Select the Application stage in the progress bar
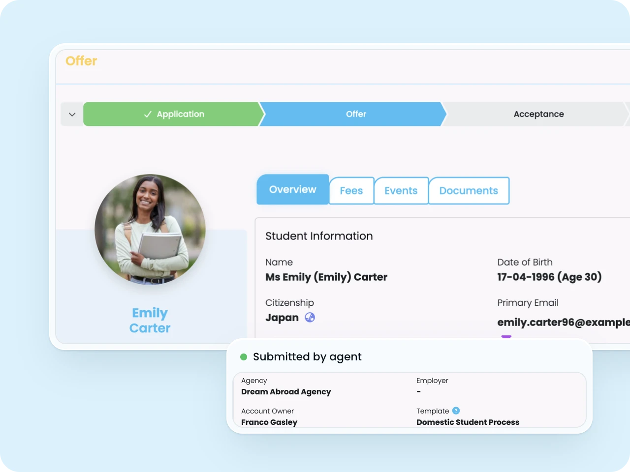 coord(174,114)
